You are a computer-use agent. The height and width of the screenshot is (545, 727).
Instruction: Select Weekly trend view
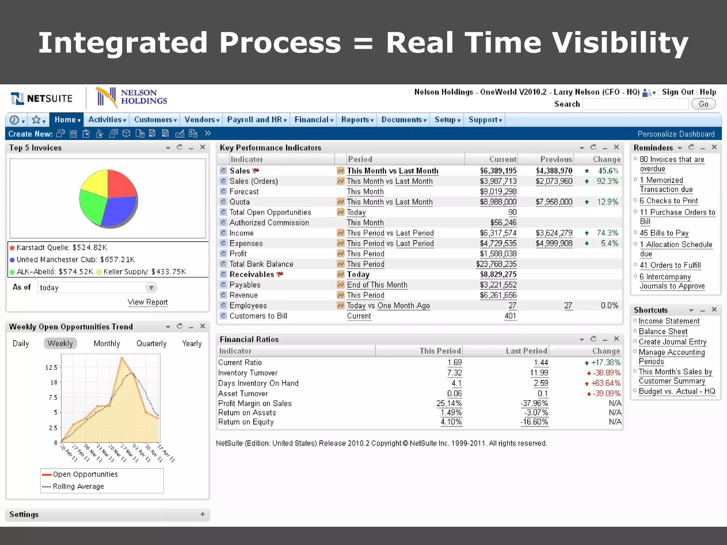(60, 343)
